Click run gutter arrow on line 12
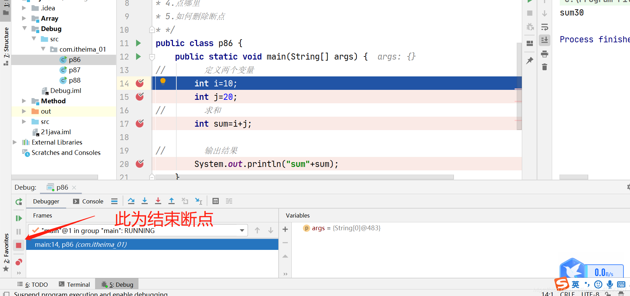This screenshot has height=296, width=630. click(138, 56)
